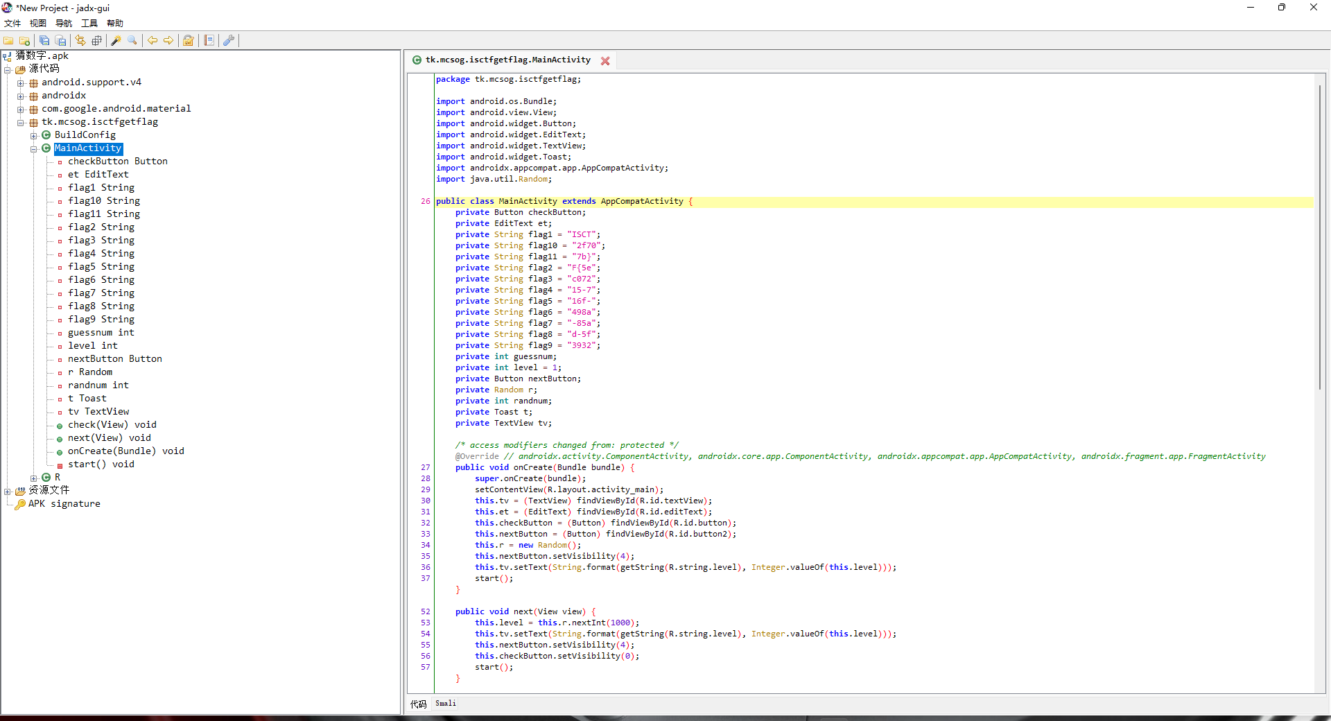Click the Open file folder icon
The height and width of the screenshot is (721, 1331).
(x=9, y=41)
